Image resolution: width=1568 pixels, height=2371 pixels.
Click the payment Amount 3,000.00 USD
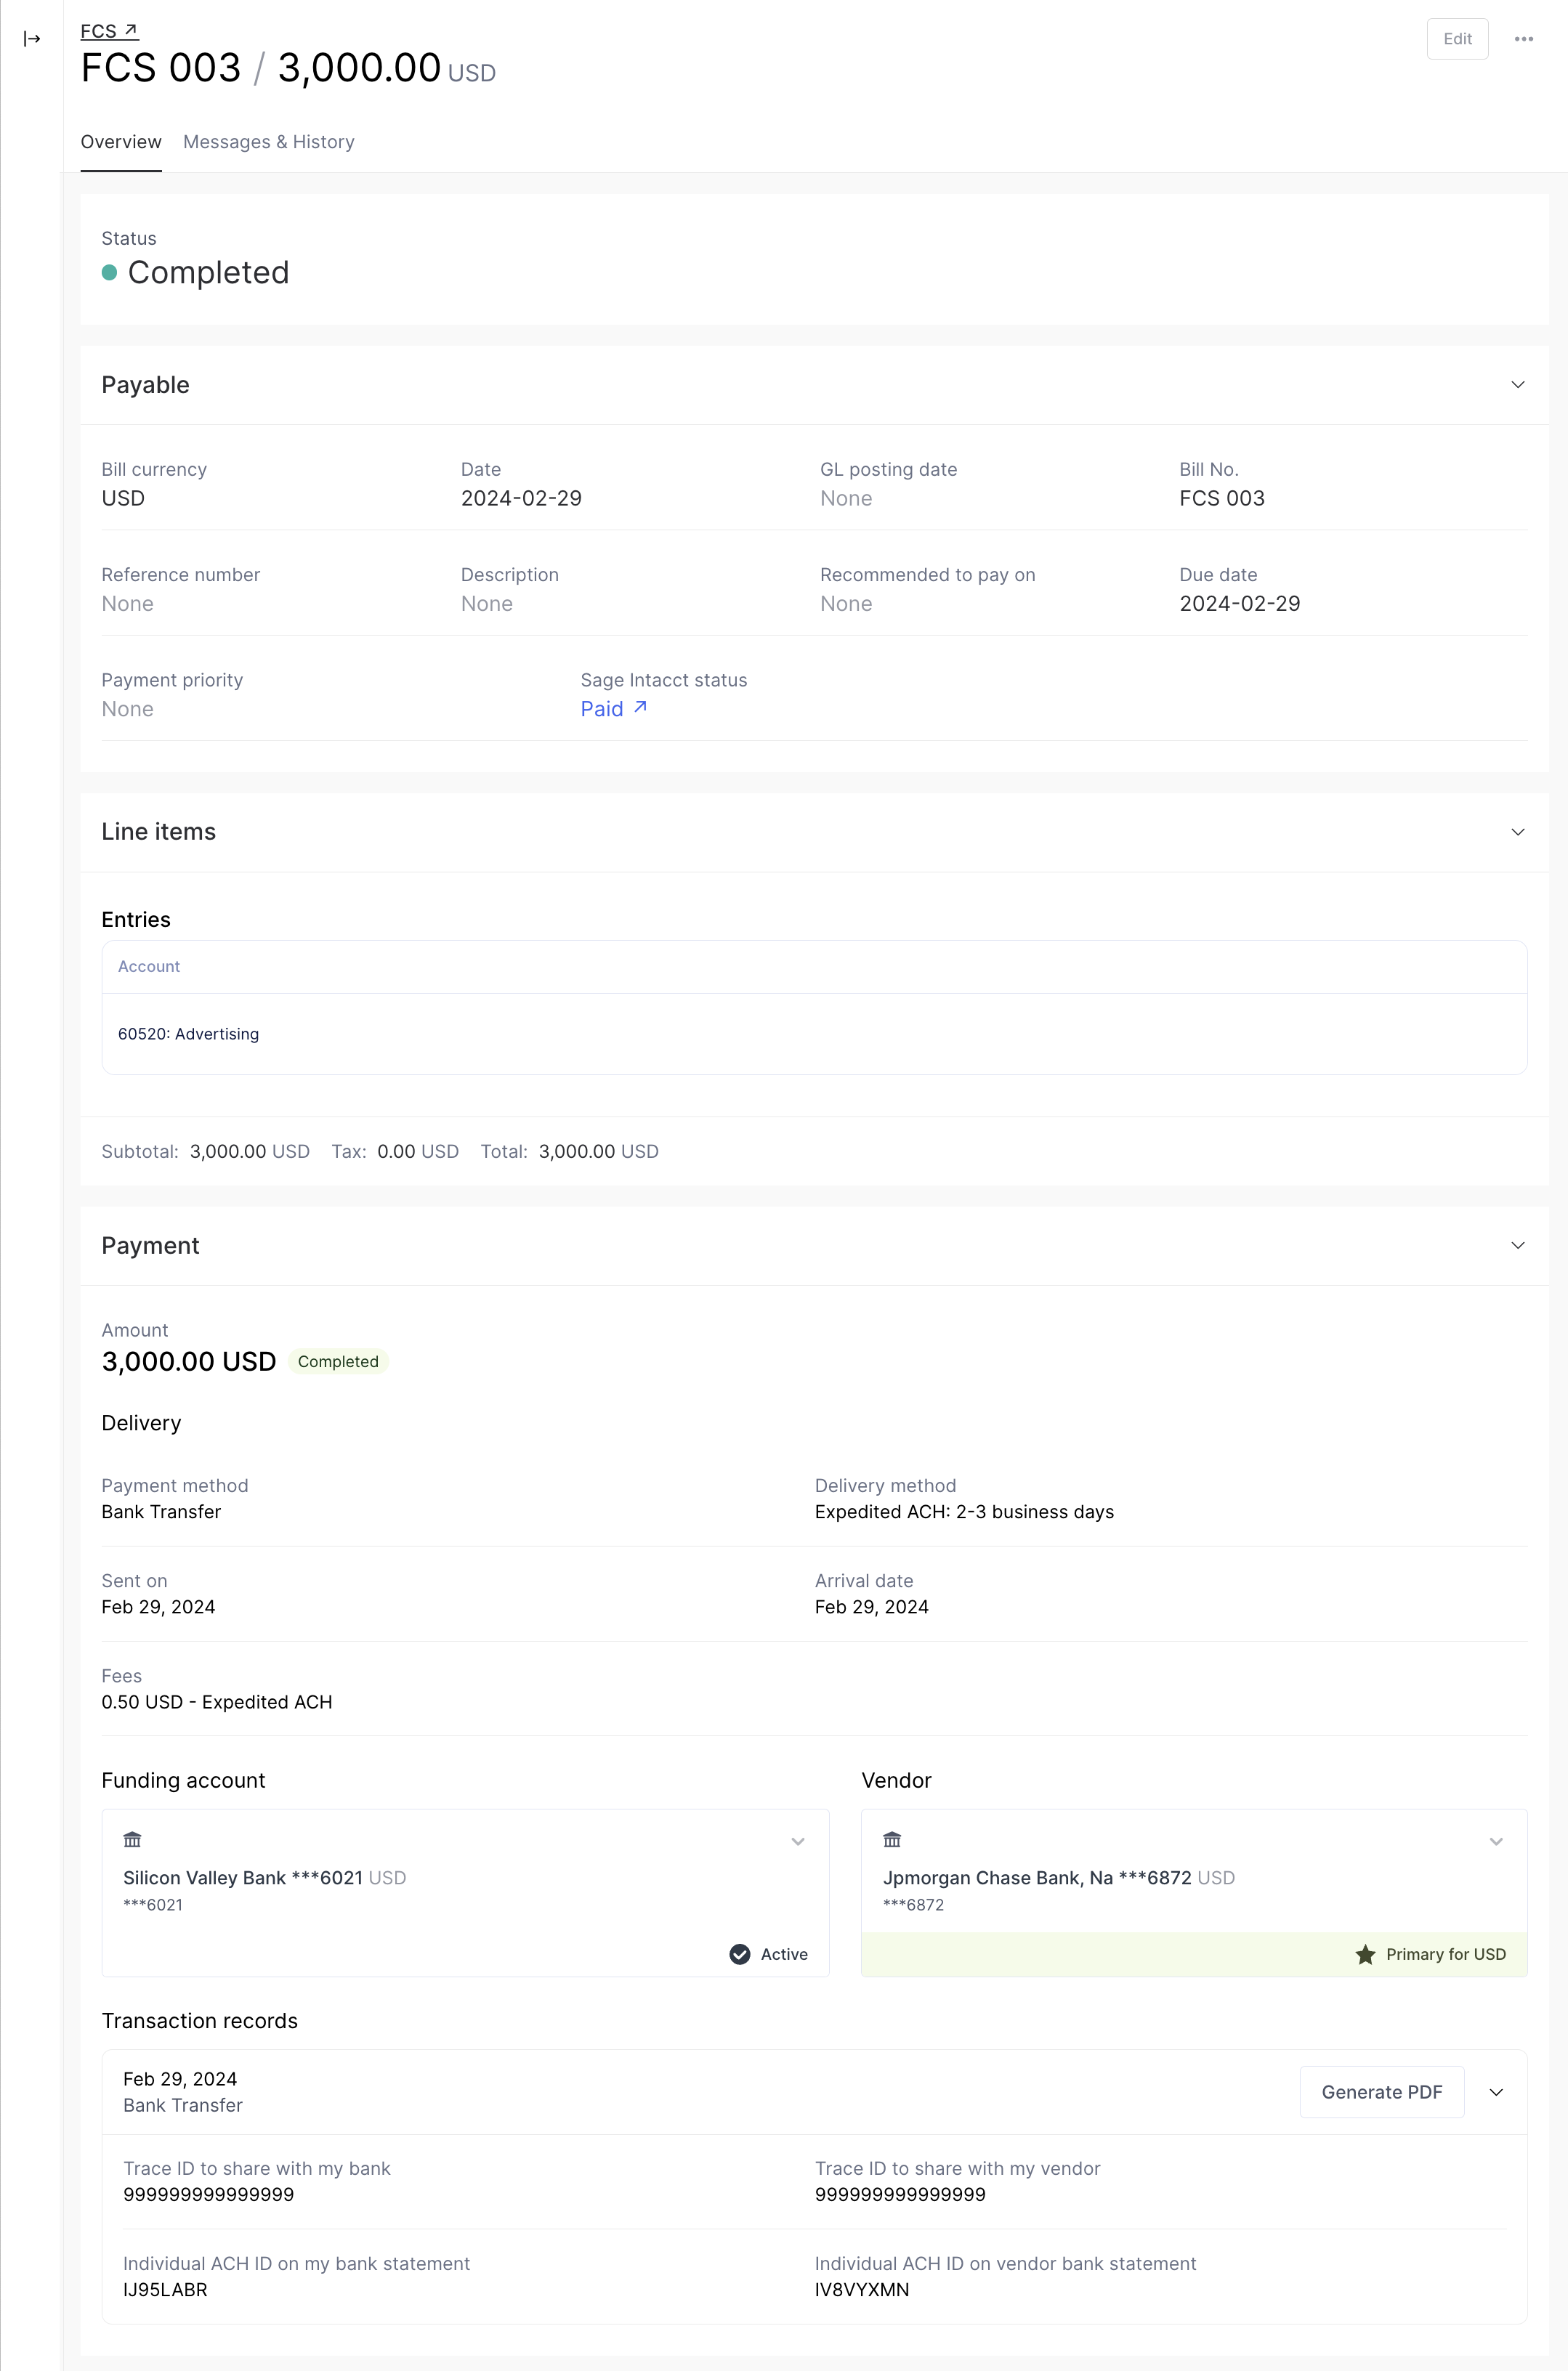click(x=189, y=1361)
